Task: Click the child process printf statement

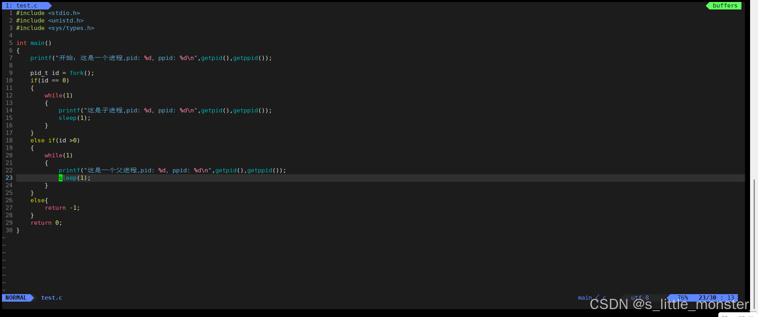Action: pyautogui.click(x=165, y=110)
